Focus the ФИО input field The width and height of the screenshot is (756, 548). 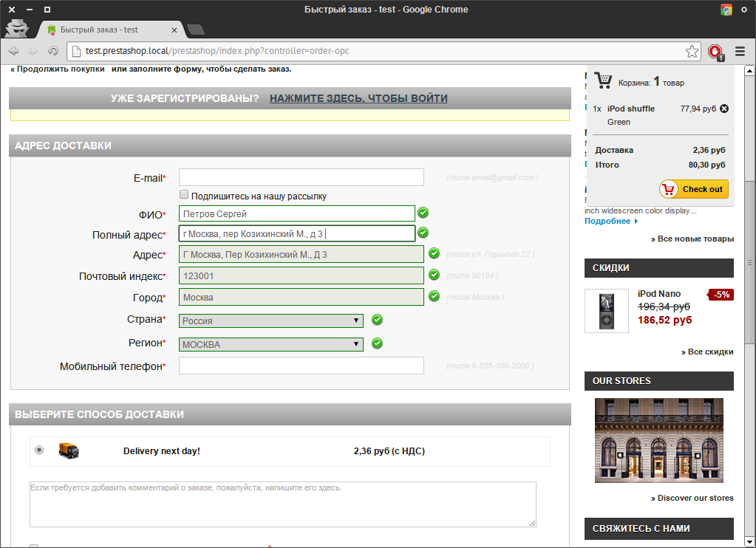(x=296, y=213)
